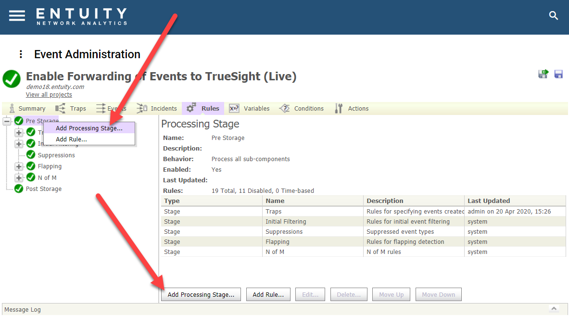Click the Add Processing Stage button

pos(201,294)
